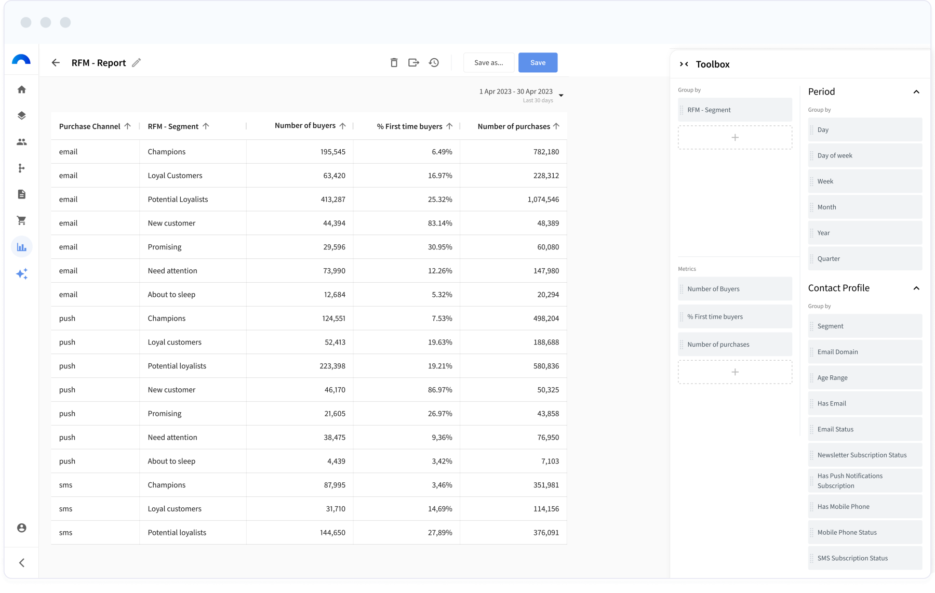This screenshot has height=593, width=935.
Task: Sort by % First time buyers column
Action: (x=449, y=126)
